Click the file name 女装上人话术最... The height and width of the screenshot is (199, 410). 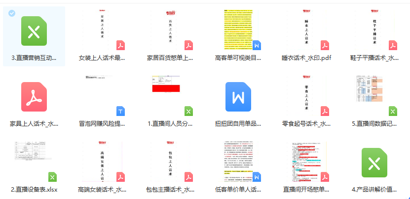(102, 58)
